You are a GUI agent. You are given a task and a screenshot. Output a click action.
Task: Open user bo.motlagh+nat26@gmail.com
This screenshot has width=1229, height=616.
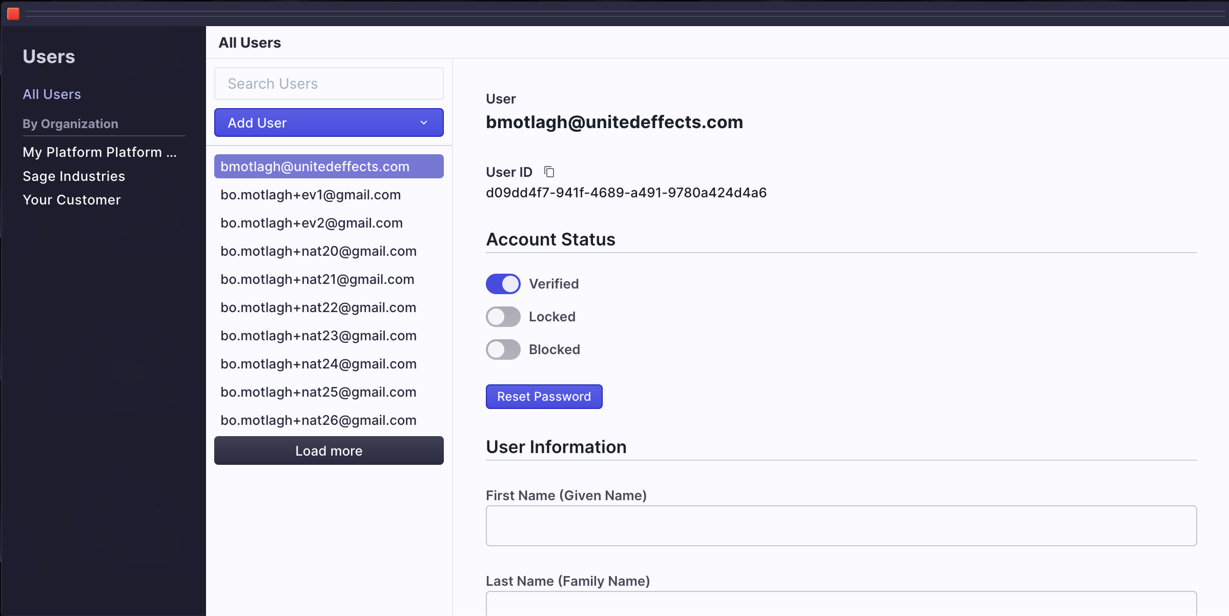(318, 420)
